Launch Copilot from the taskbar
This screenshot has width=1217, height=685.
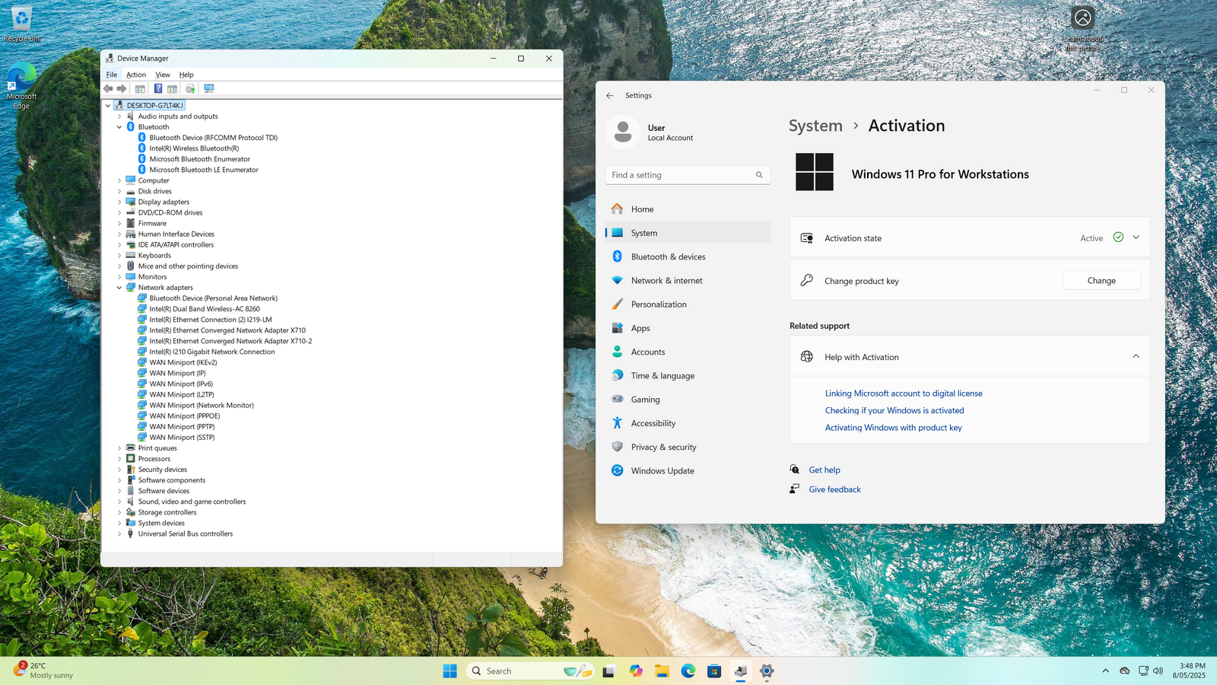[636, 671]
